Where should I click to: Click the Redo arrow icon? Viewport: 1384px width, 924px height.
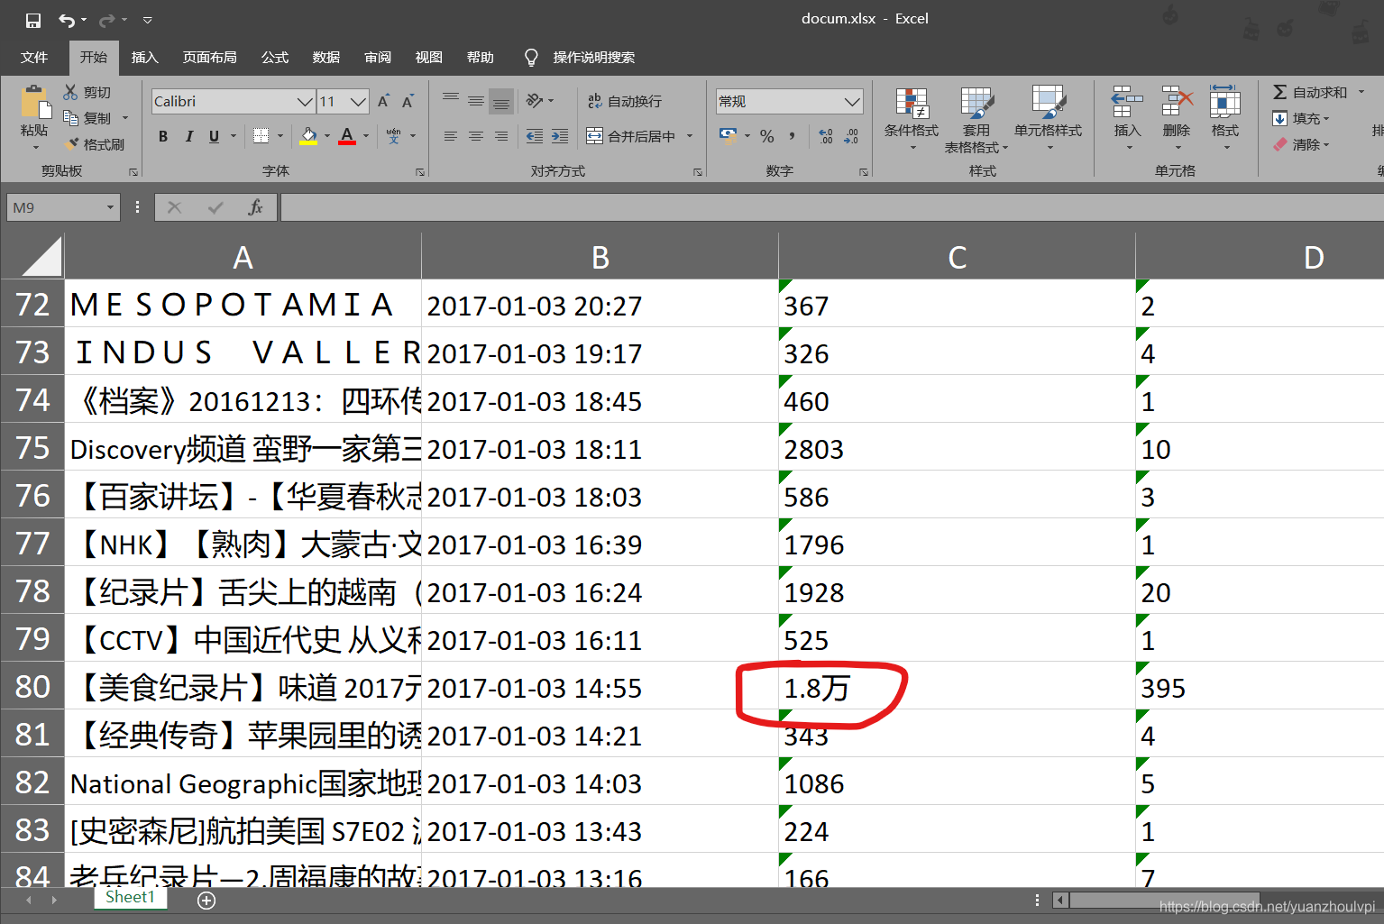(106, 20)
